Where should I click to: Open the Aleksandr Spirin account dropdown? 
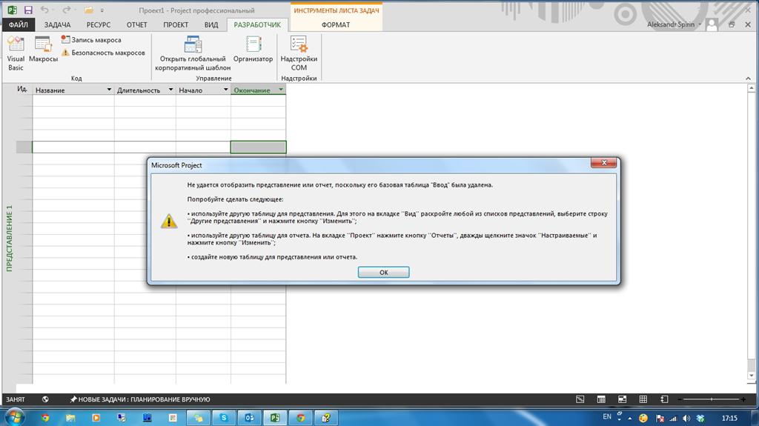[x=700, y=24]
